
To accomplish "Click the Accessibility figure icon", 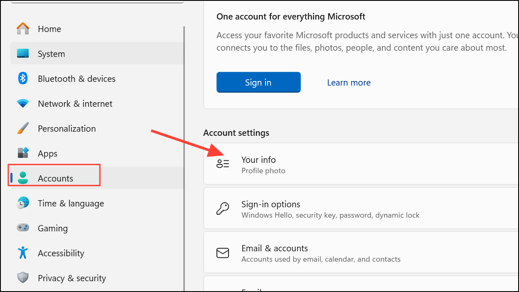I will (23, 253).
